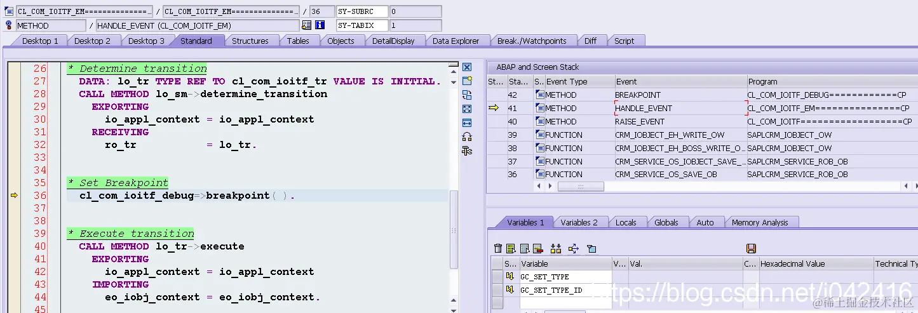
Task: Open the Desktop 1 tab
Action: (x=40, y=41)
